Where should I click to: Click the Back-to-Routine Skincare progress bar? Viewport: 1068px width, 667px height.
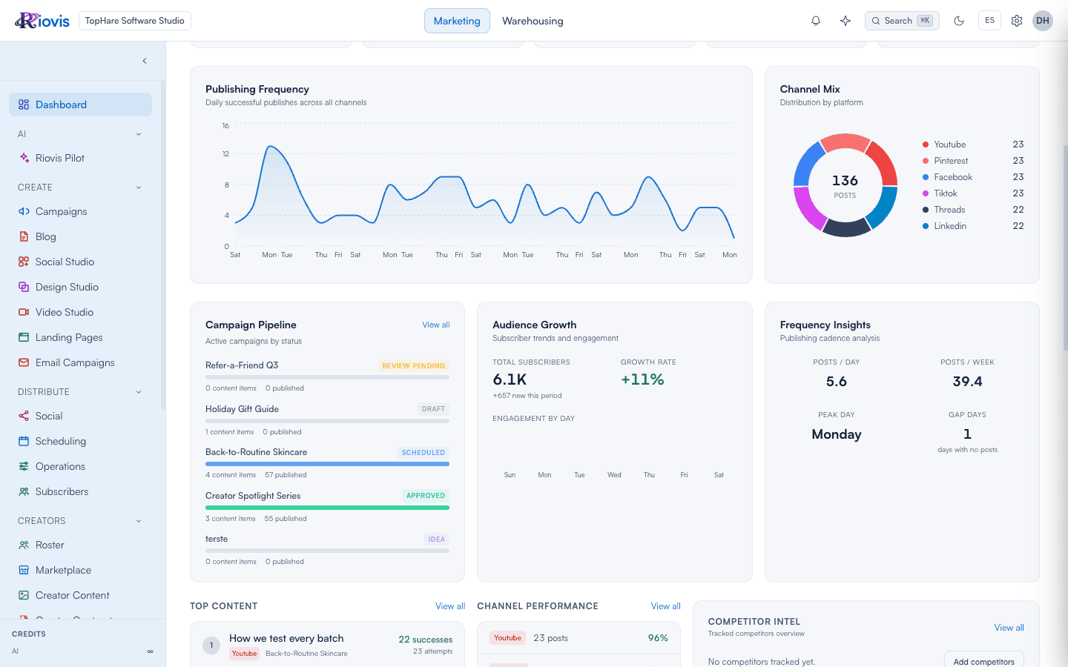327,464
